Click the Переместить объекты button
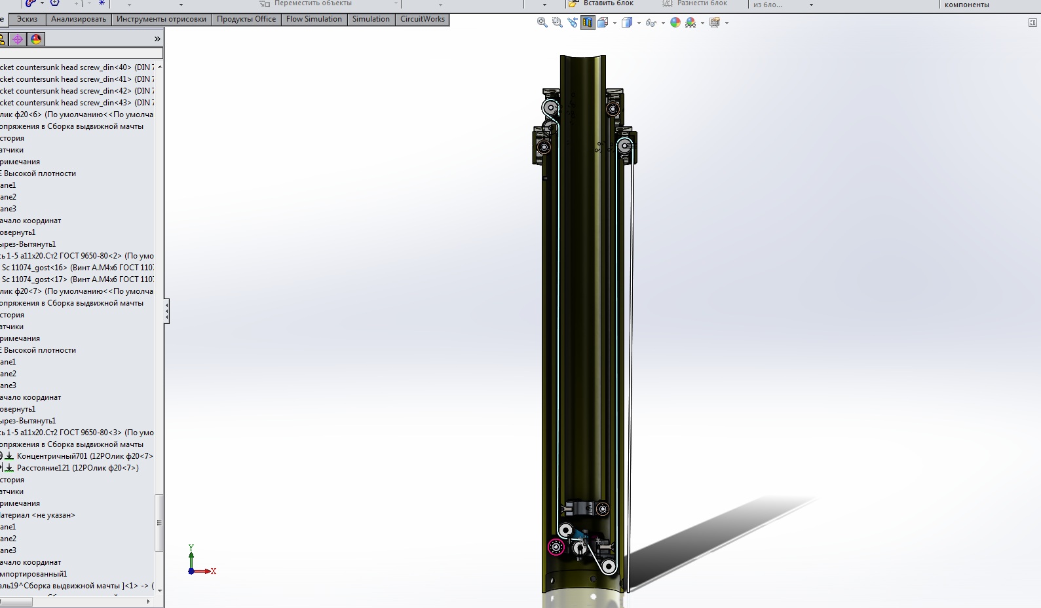Viewport: 1041px width, 608px height. point(306,3)
